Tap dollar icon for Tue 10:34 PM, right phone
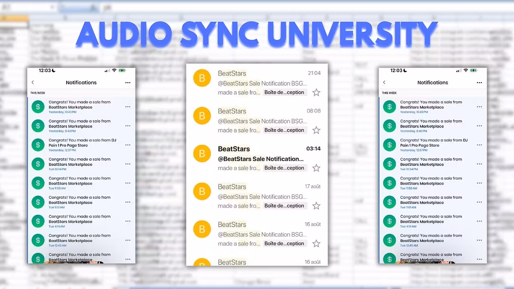 (x=389, y=164)
